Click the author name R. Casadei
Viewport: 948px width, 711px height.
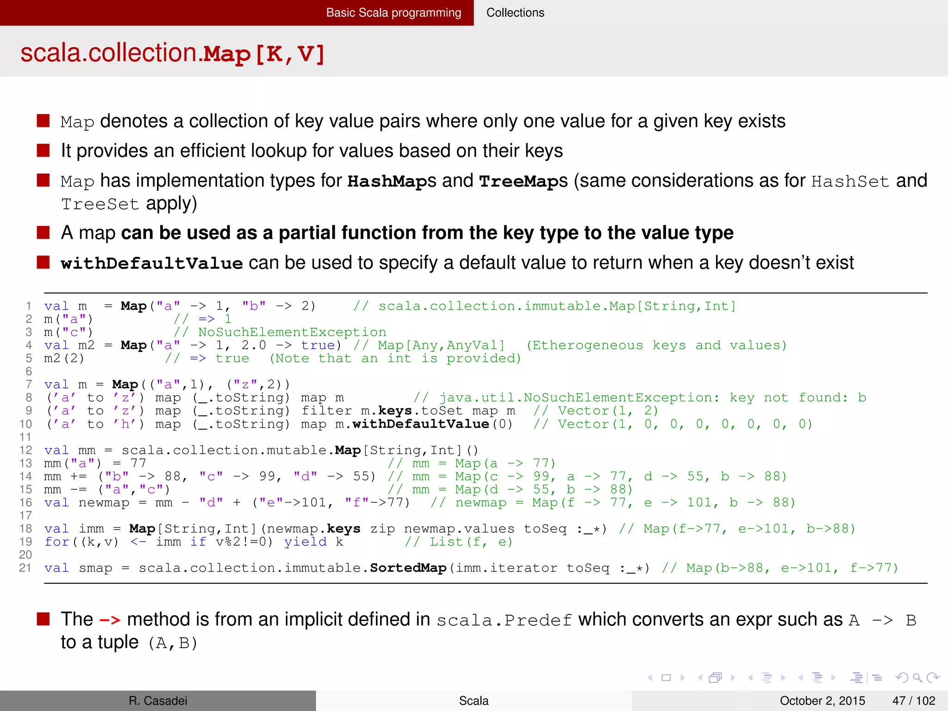point(158,701)
